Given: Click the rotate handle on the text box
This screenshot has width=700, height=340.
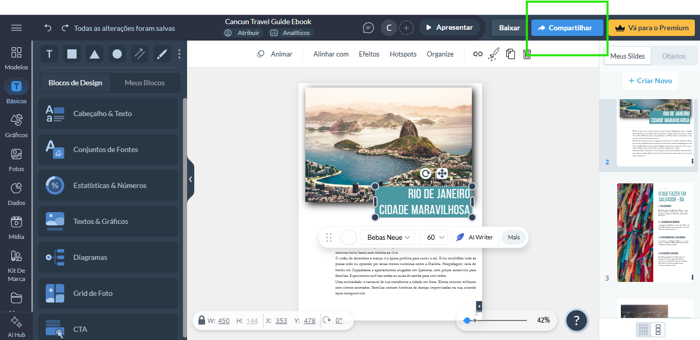Looking at the screenshot, I should 426,174.
